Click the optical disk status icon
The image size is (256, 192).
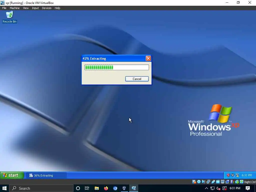[199, 182]
